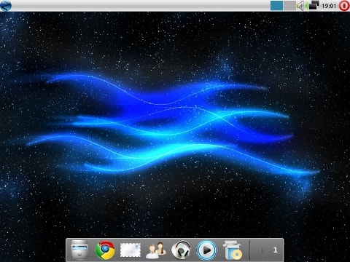Screen dimensions: 350x262
Task: Switch to the second gray workspace
Action: (289, 5)
